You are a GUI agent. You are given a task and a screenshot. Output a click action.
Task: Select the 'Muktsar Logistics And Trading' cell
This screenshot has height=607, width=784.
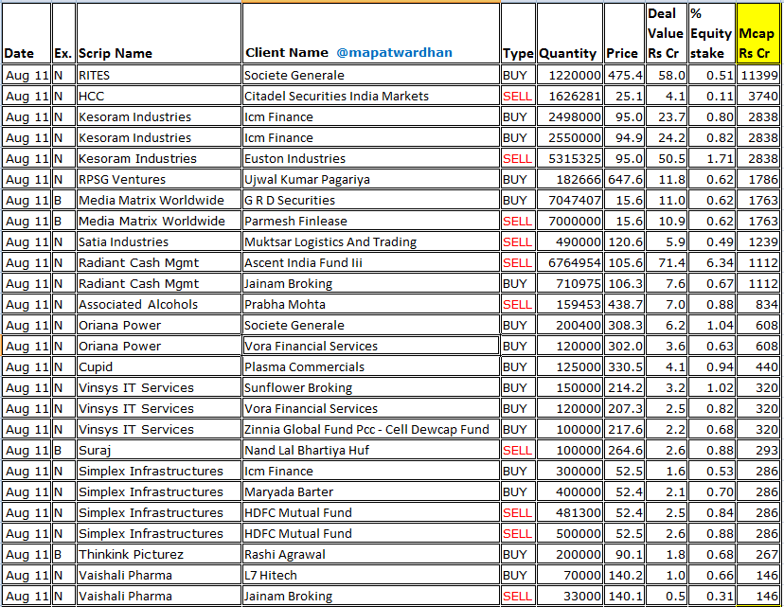[371, 242]
